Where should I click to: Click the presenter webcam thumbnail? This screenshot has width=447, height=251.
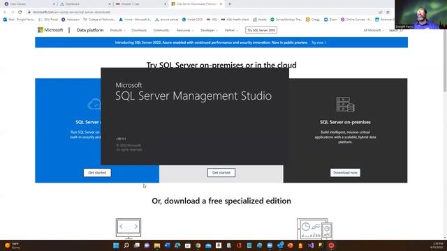coord(420,14)
